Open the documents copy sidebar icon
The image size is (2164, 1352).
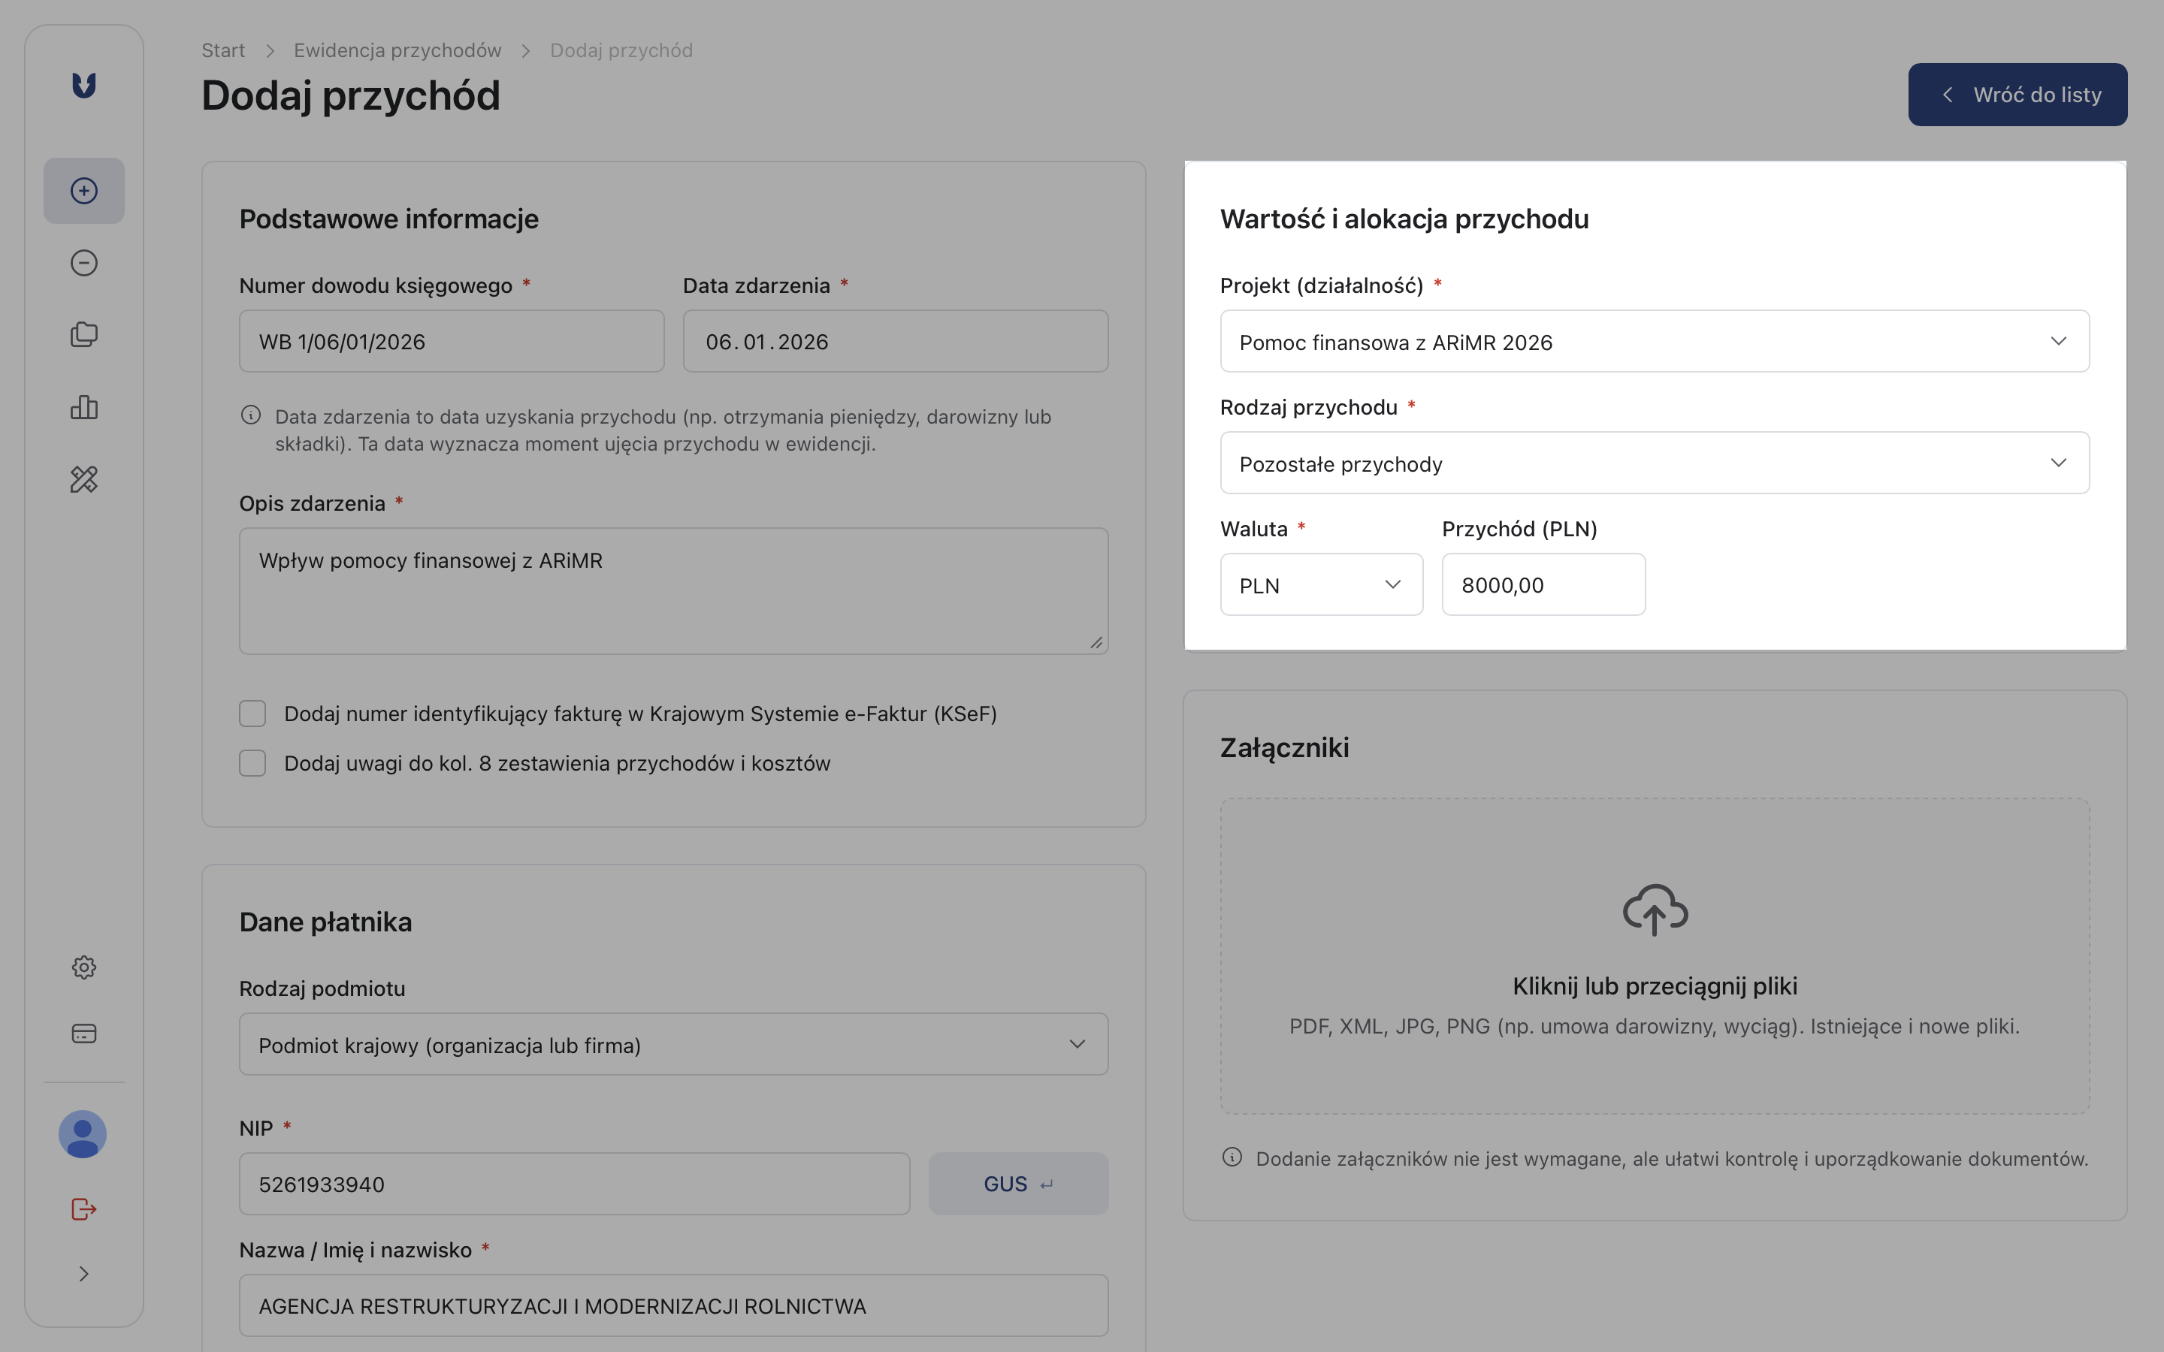click(x=84, y=334)
